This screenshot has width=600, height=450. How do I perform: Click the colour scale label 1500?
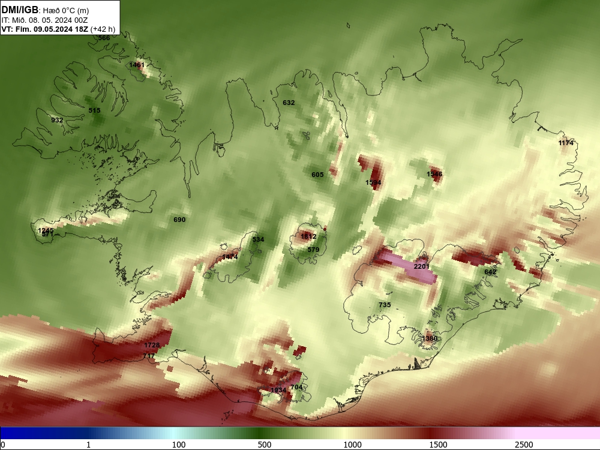(438, 445)
